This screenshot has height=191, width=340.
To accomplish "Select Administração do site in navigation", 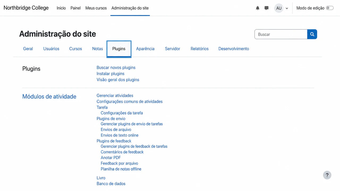I will point(130,8).
